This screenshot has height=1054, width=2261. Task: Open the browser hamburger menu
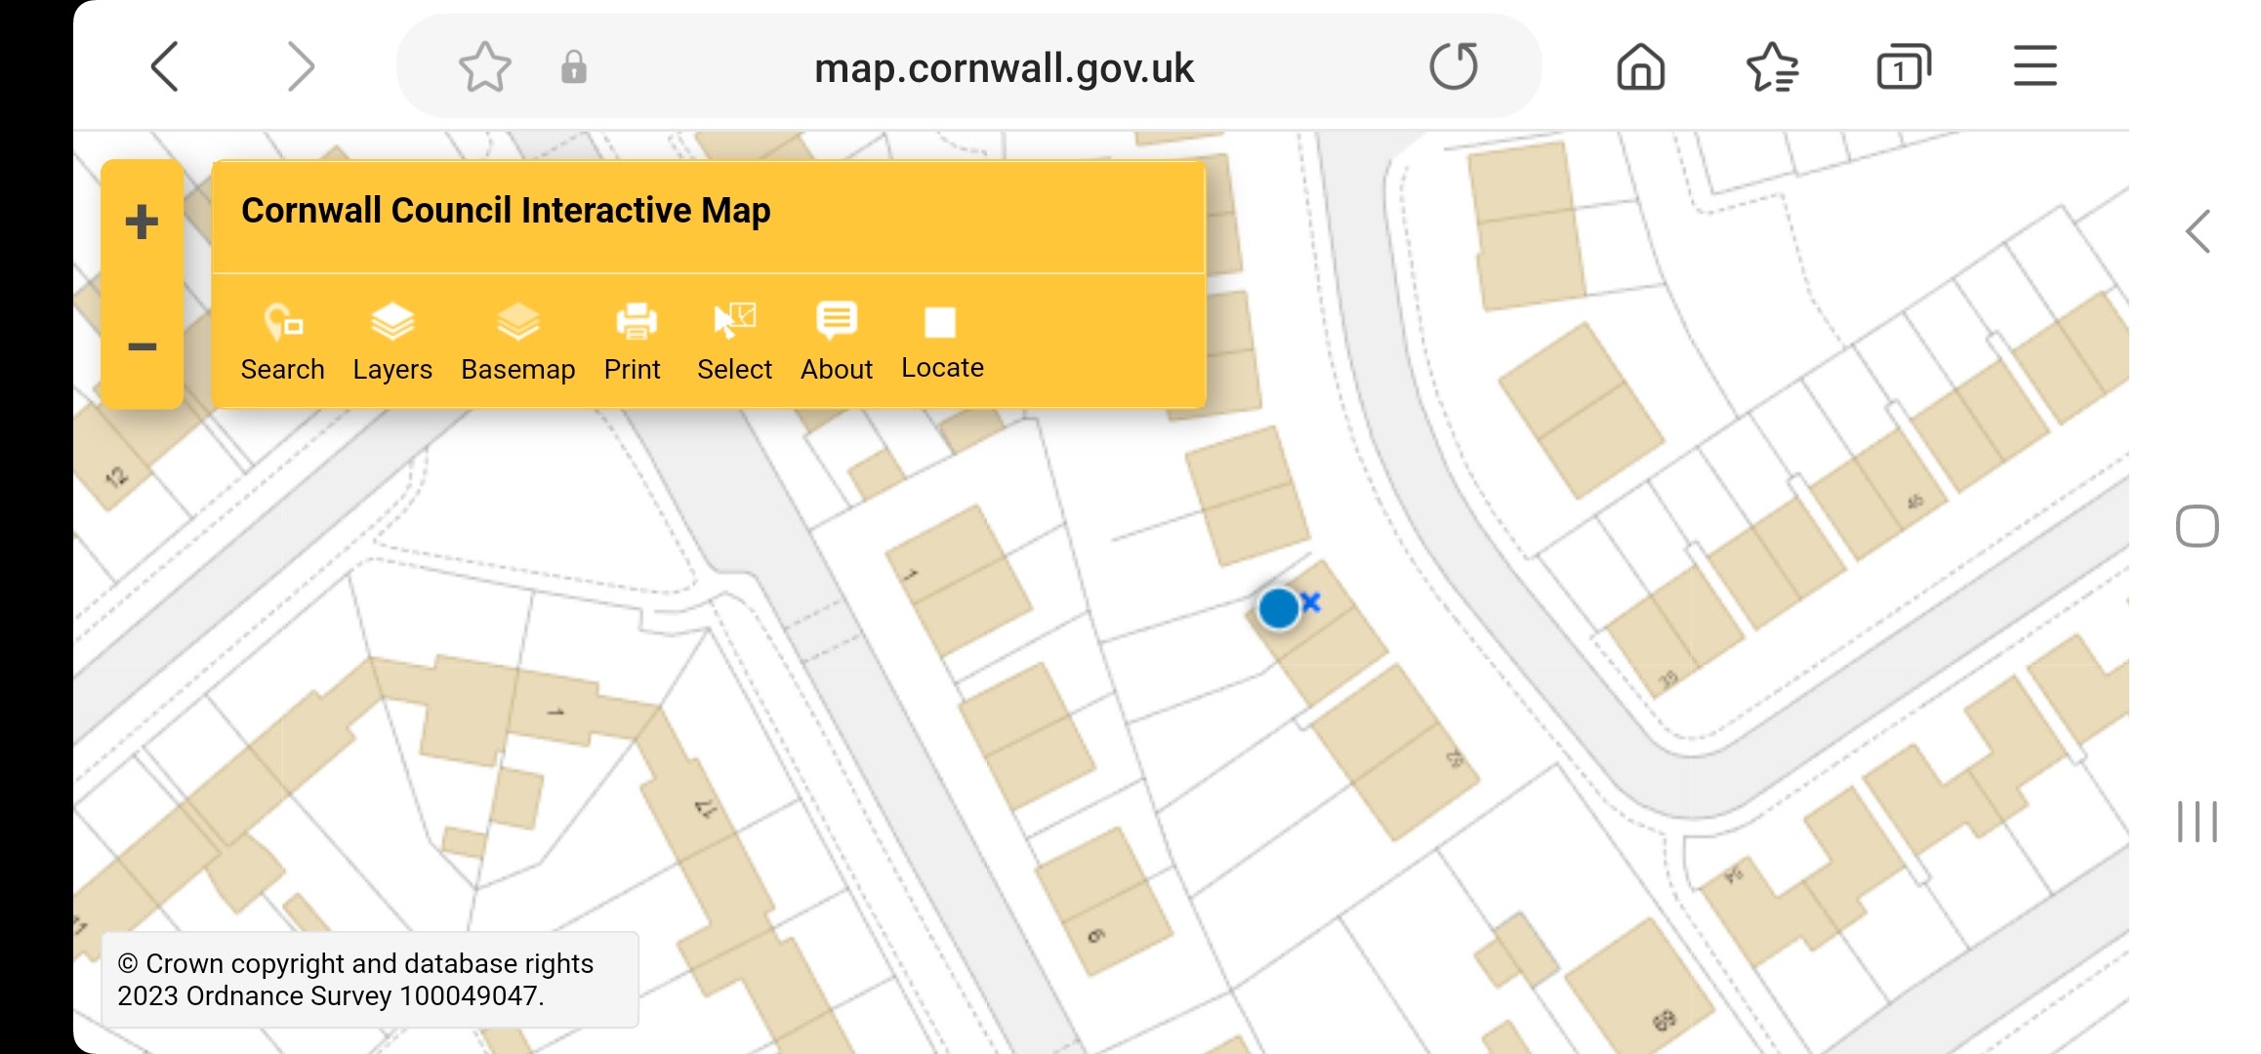[x=2035, y=67]
